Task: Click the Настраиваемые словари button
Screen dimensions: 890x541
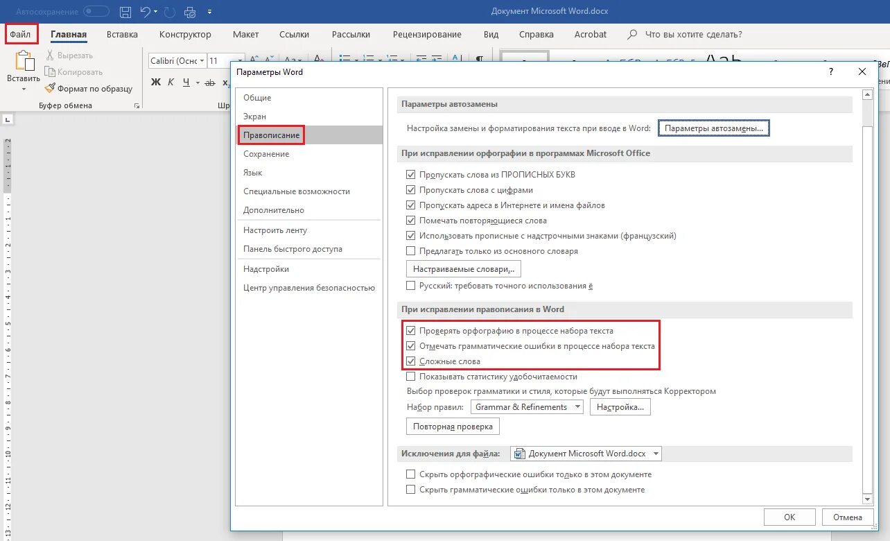Action: click(464, 268)
